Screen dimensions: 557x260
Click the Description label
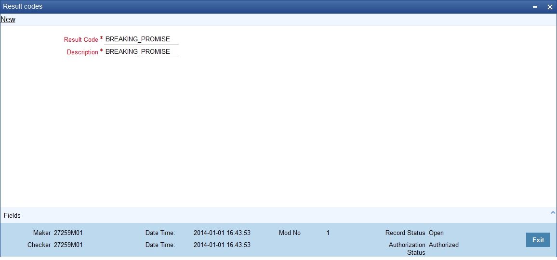82,52
